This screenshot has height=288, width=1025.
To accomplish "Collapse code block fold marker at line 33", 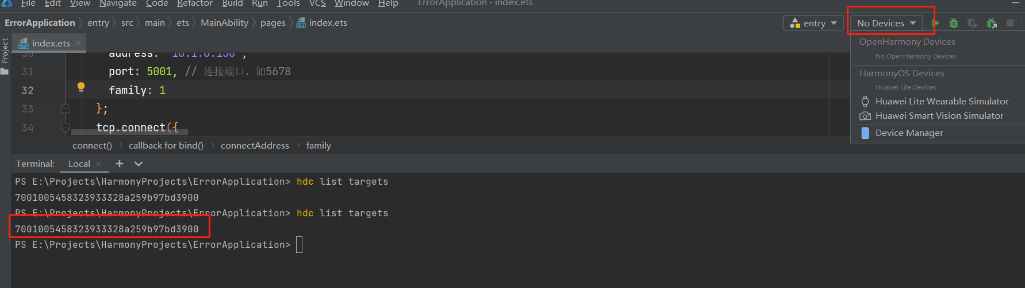I will tap(66, 108).
